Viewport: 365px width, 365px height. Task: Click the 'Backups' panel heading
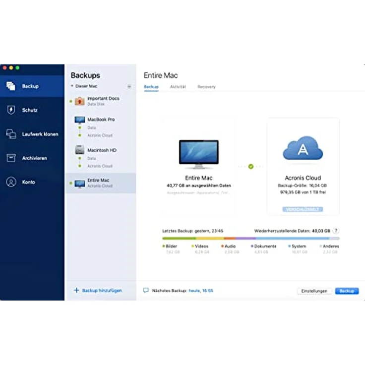85,75
